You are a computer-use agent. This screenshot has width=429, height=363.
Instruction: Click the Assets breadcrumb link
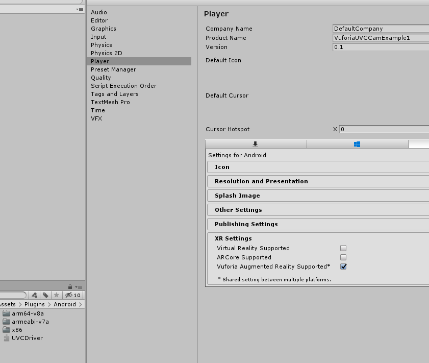pos(8,304)
